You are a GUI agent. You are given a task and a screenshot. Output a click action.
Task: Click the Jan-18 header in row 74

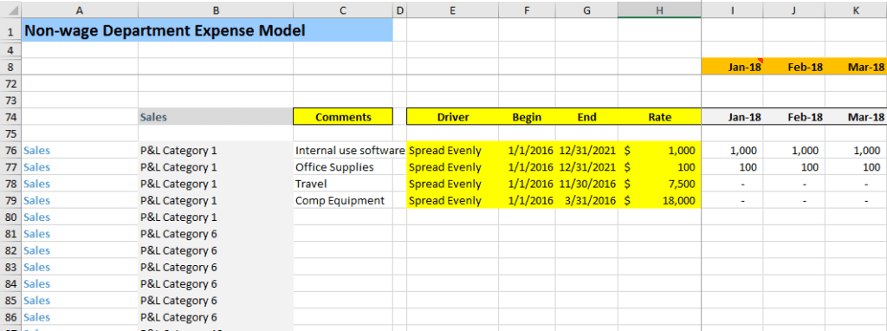click(x=732, y=117)
